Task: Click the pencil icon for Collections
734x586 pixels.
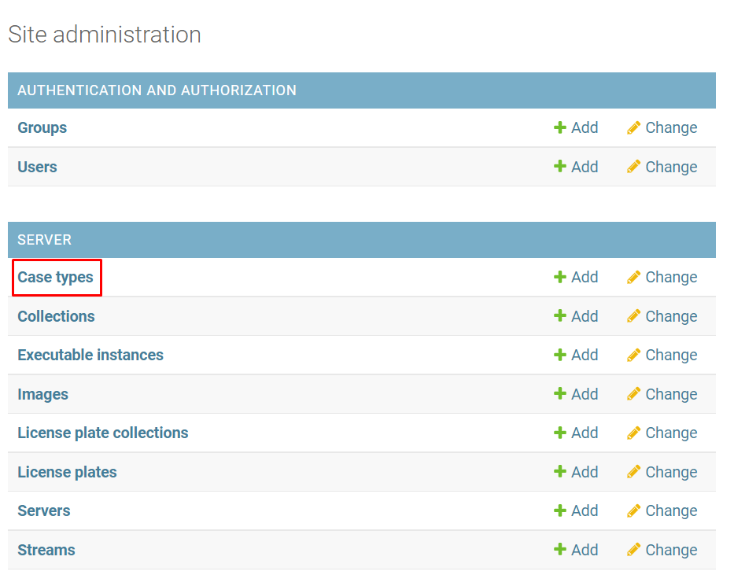Action: point(633,316)
